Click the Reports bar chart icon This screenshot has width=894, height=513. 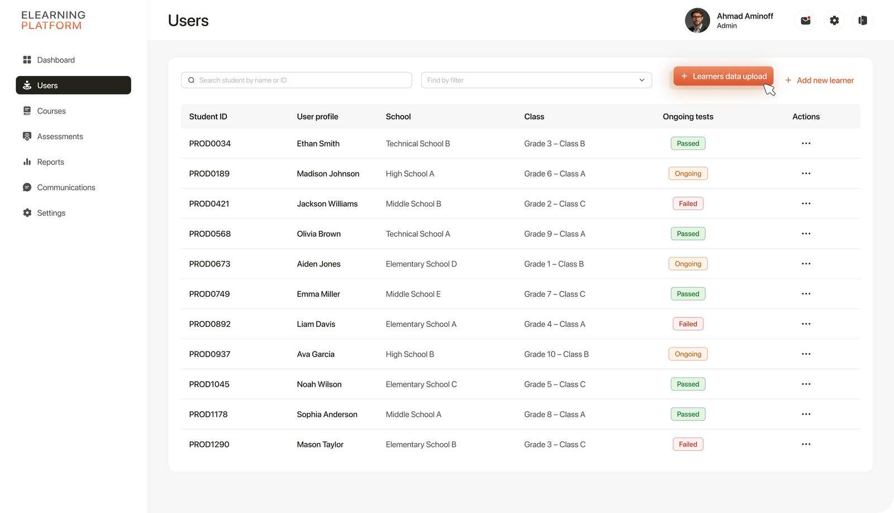(x=27, y=162)
